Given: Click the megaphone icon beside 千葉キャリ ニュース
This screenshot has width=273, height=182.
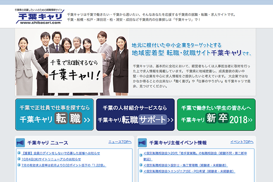Looking at the screenshot, I should point(20,143).
